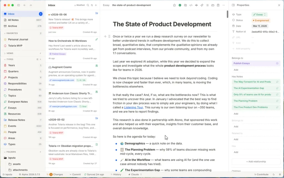This screenshot has width=284, height=178.
Task: Select Inbox in sidebar
Action: (23, 14)
